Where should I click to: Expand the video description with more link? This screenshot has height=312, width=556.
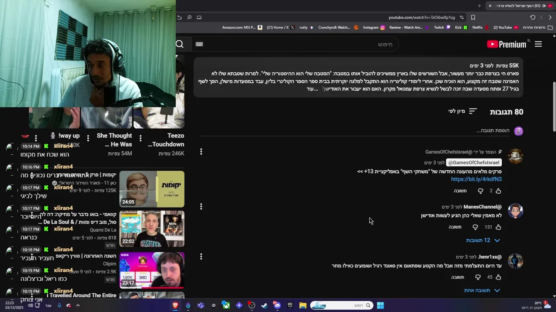point(313,89)
